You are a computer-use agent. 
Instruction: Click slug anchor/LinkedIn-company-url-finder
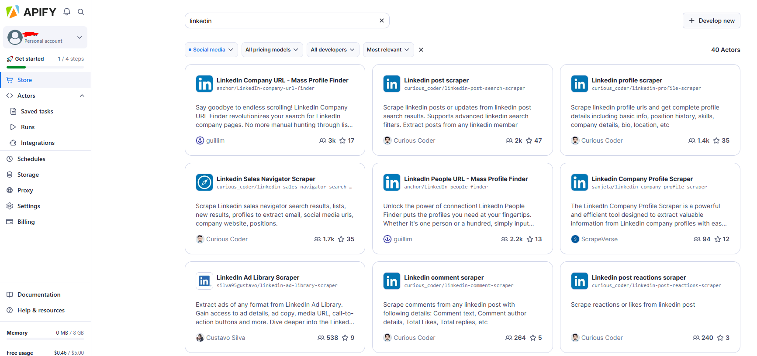(266, 88)
